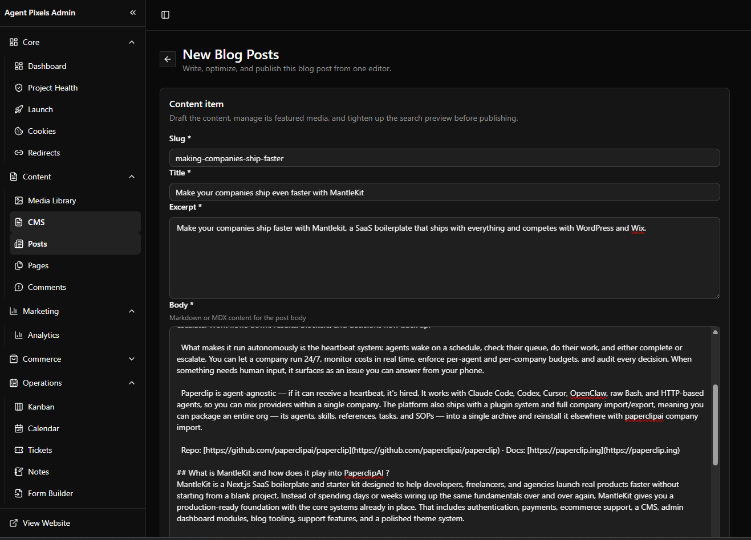This screenshot has height=540, width=751.
Task: Open the Pages section
Action: click(x=75, y=265)
